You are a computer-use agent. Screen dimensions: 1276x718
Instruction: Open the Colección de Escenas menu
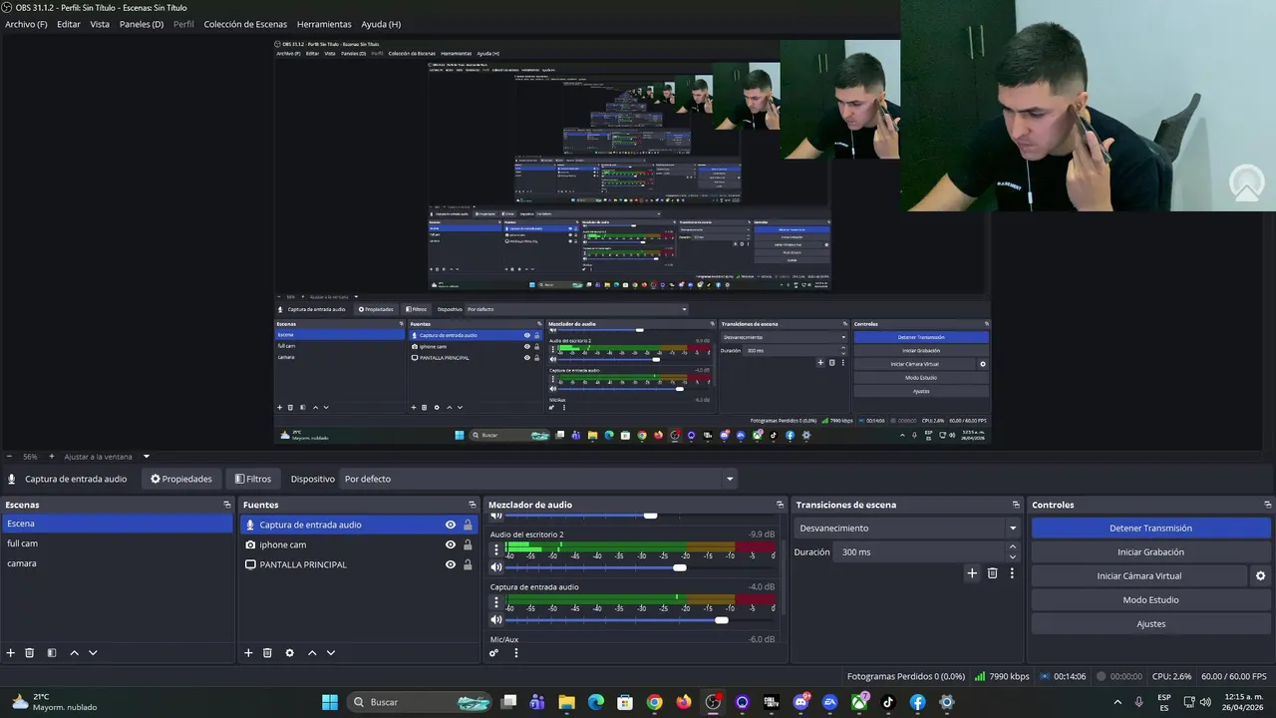[x=245, y=24]
